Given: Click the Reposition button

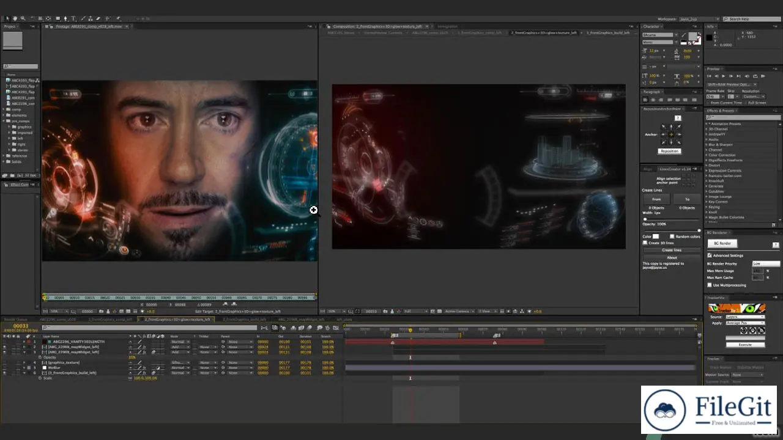Looking at the screenshot, I should pos(669,151).
